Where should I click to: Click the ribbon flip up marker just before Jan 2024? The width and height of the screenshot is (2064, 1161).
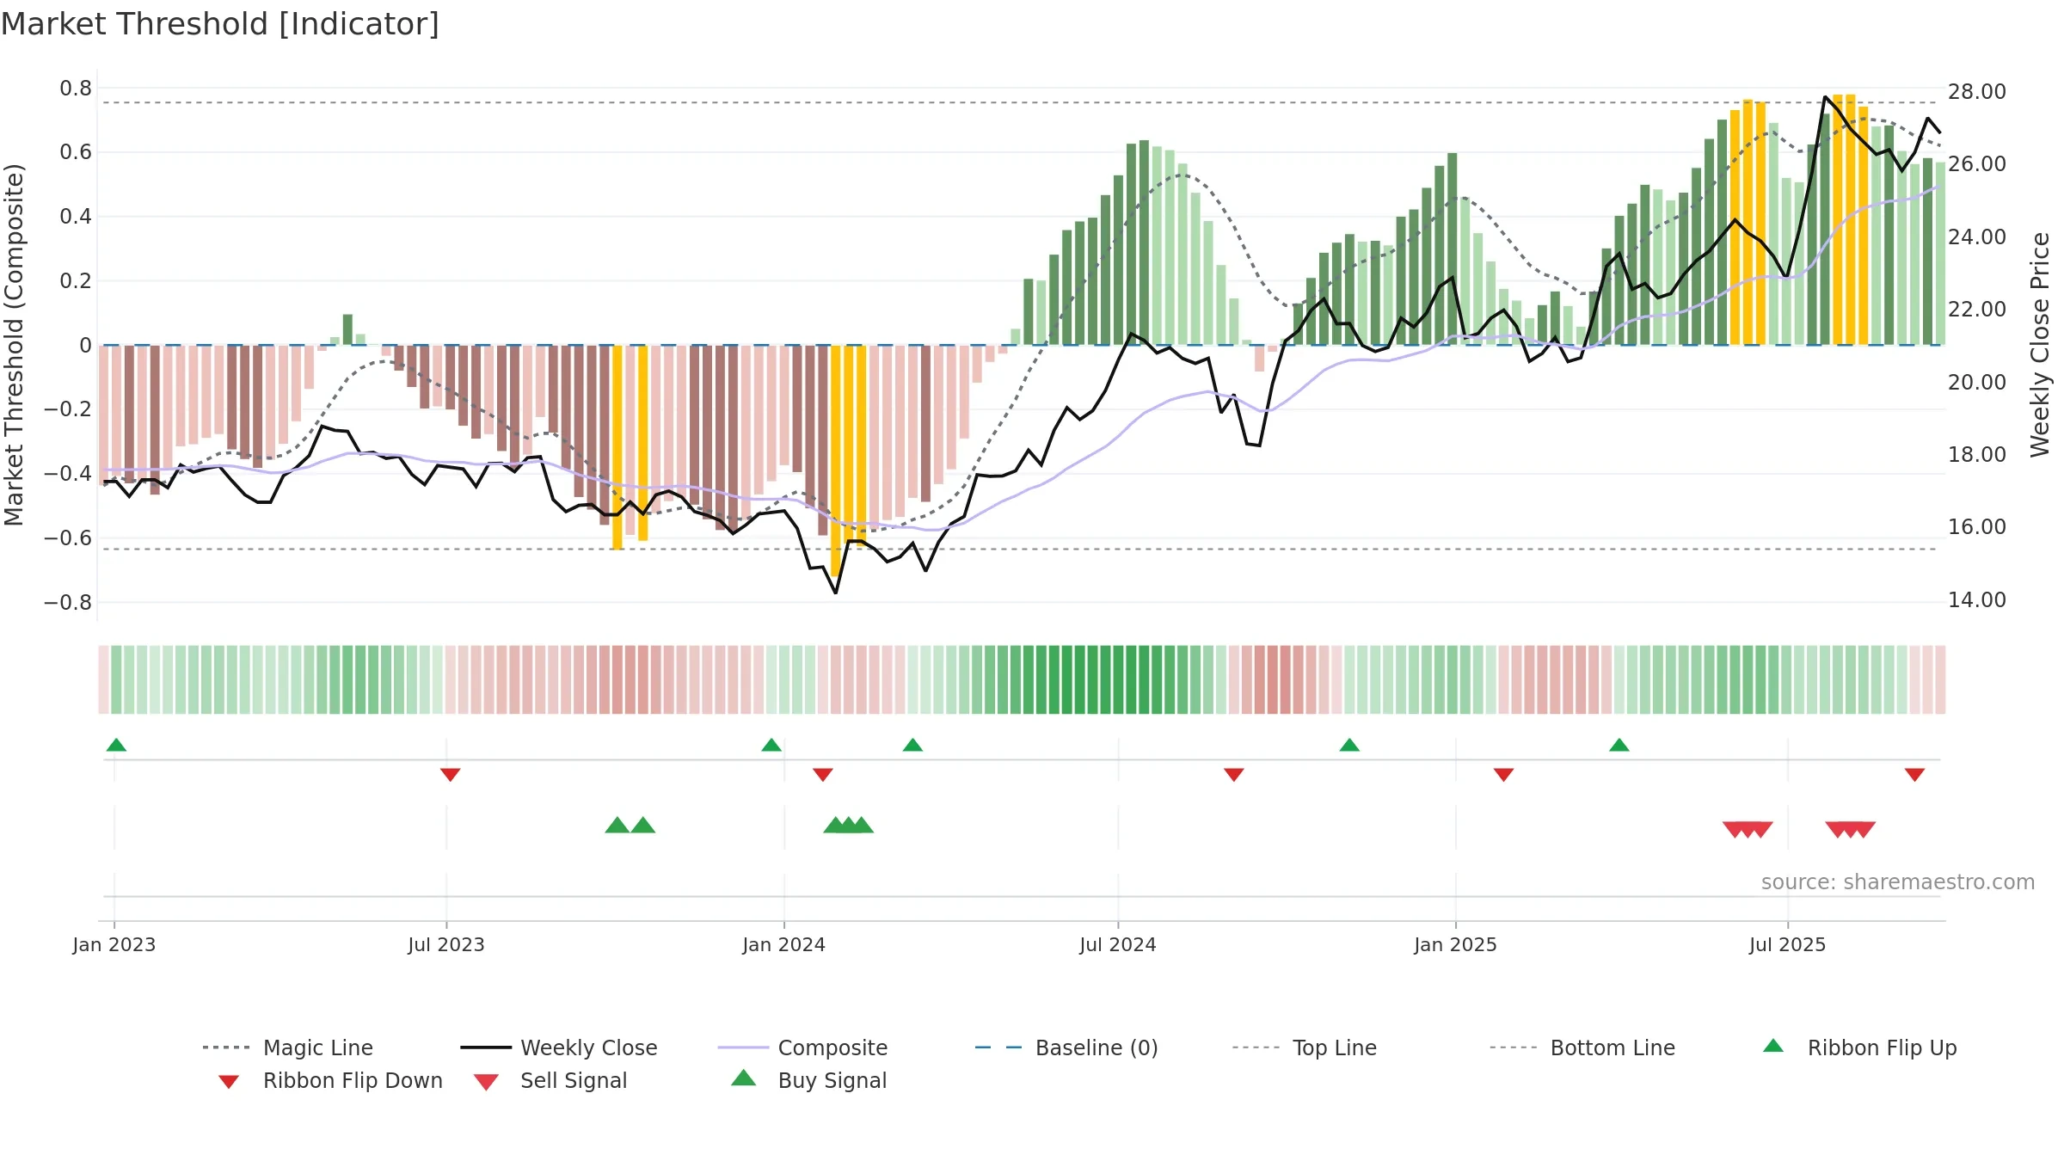(x=771, y=745)
